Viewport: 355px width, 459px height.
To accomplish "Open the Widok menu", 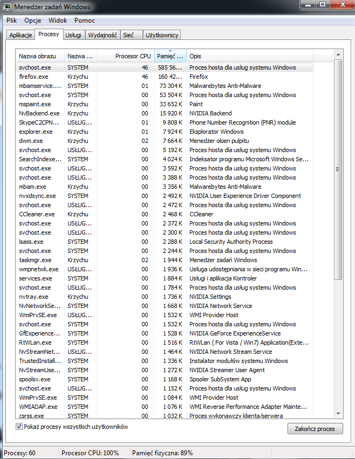I will [x=58, y=20].
